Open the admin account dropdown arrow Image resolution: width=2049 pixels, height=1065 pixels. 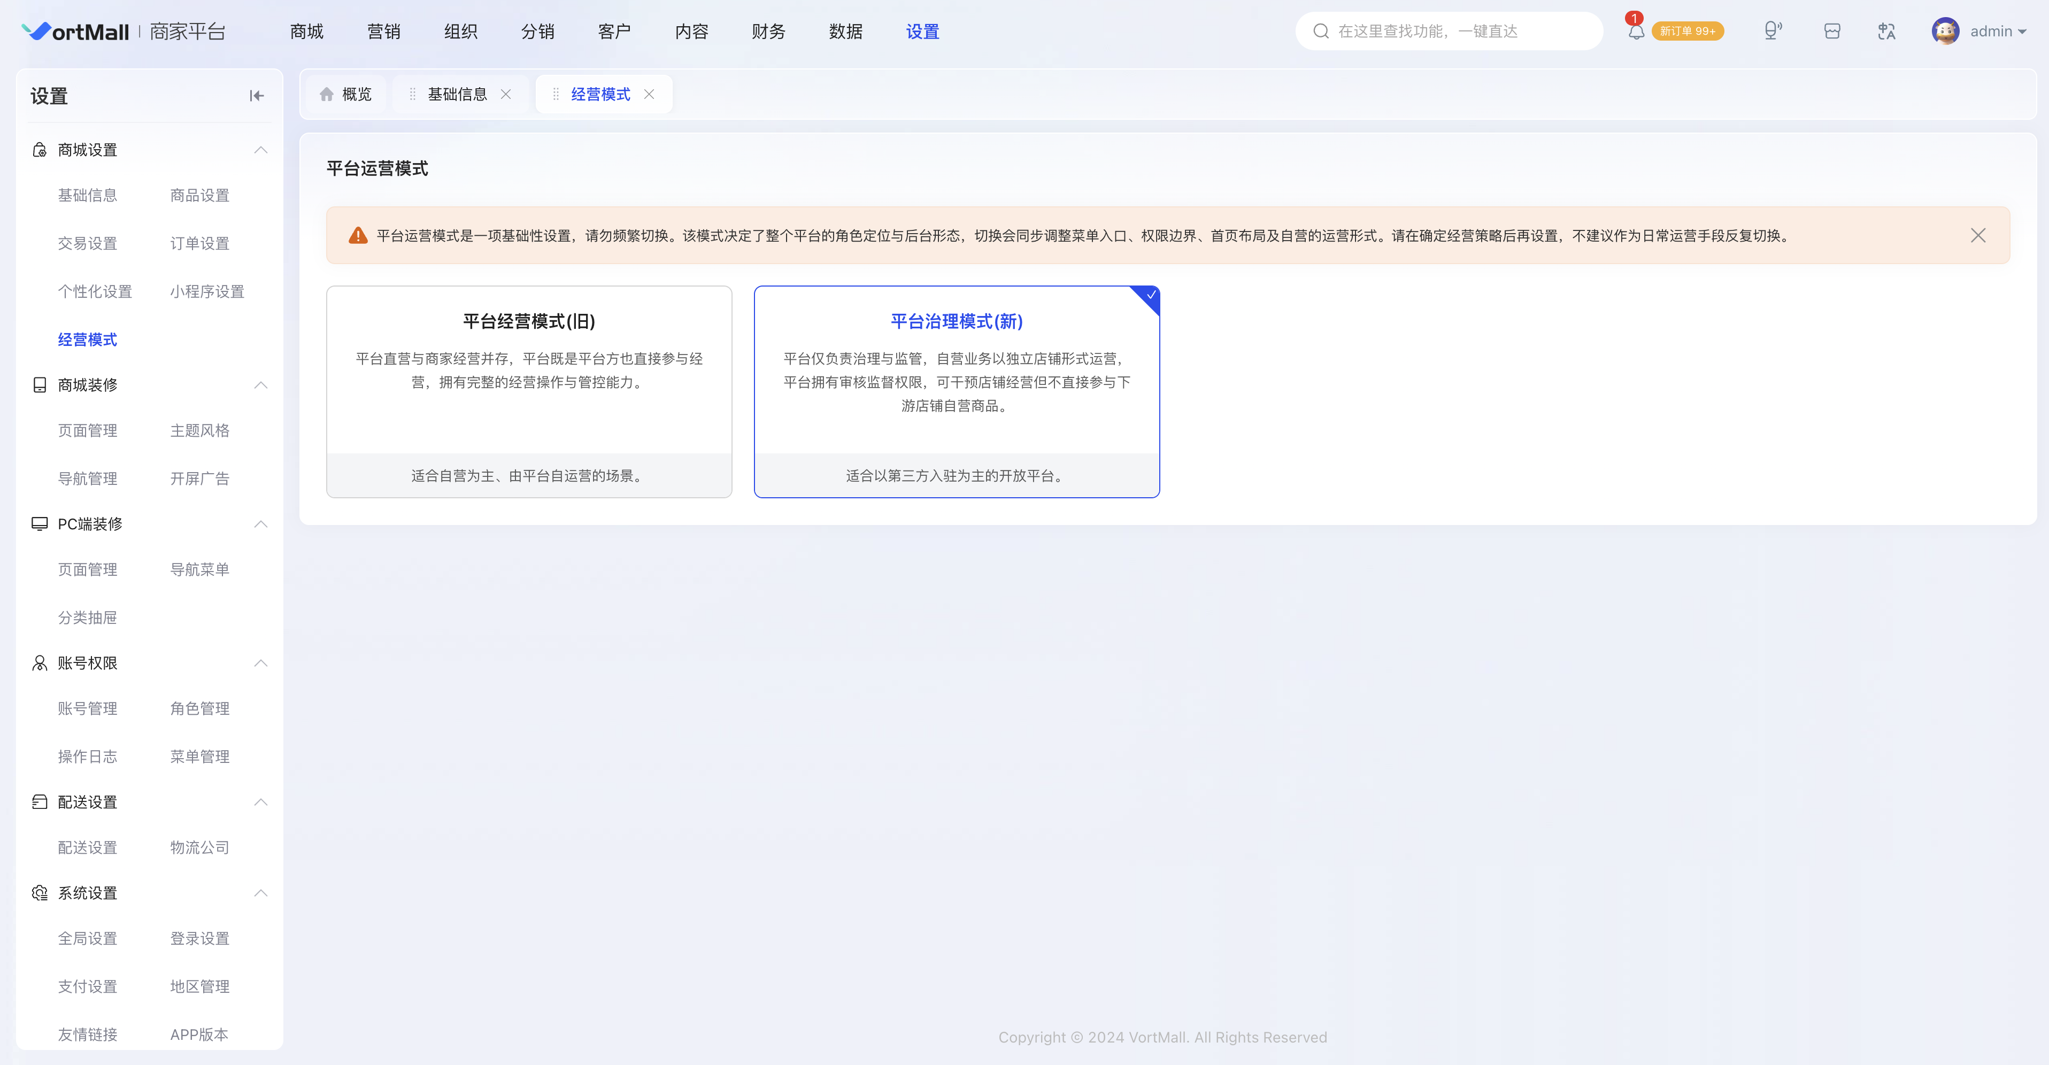click(2022, 32)
